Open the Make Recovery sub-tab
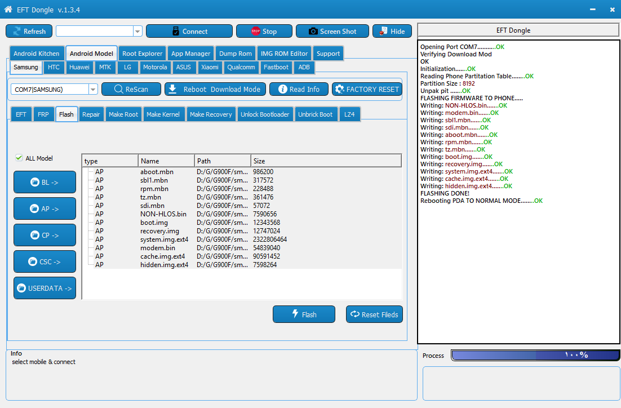The width and height of the screenshot is (621, 408). click(211, 114)
